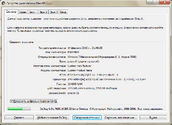Select the Звук 2 tab
172x125 pixels.
pyautogui.click(x=43, y=12)
